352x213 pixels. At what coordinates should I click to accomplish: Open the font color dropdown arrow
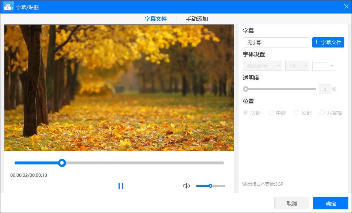pos(332,66)
